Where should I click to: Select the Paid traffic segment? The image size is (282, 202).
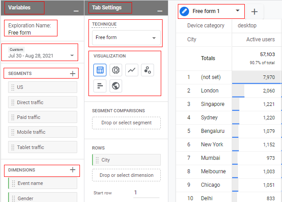point(43,117)
